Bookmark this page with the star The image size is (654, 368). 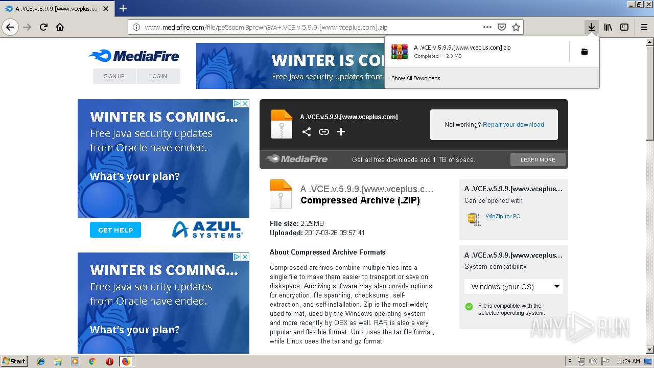click(516, 27)
